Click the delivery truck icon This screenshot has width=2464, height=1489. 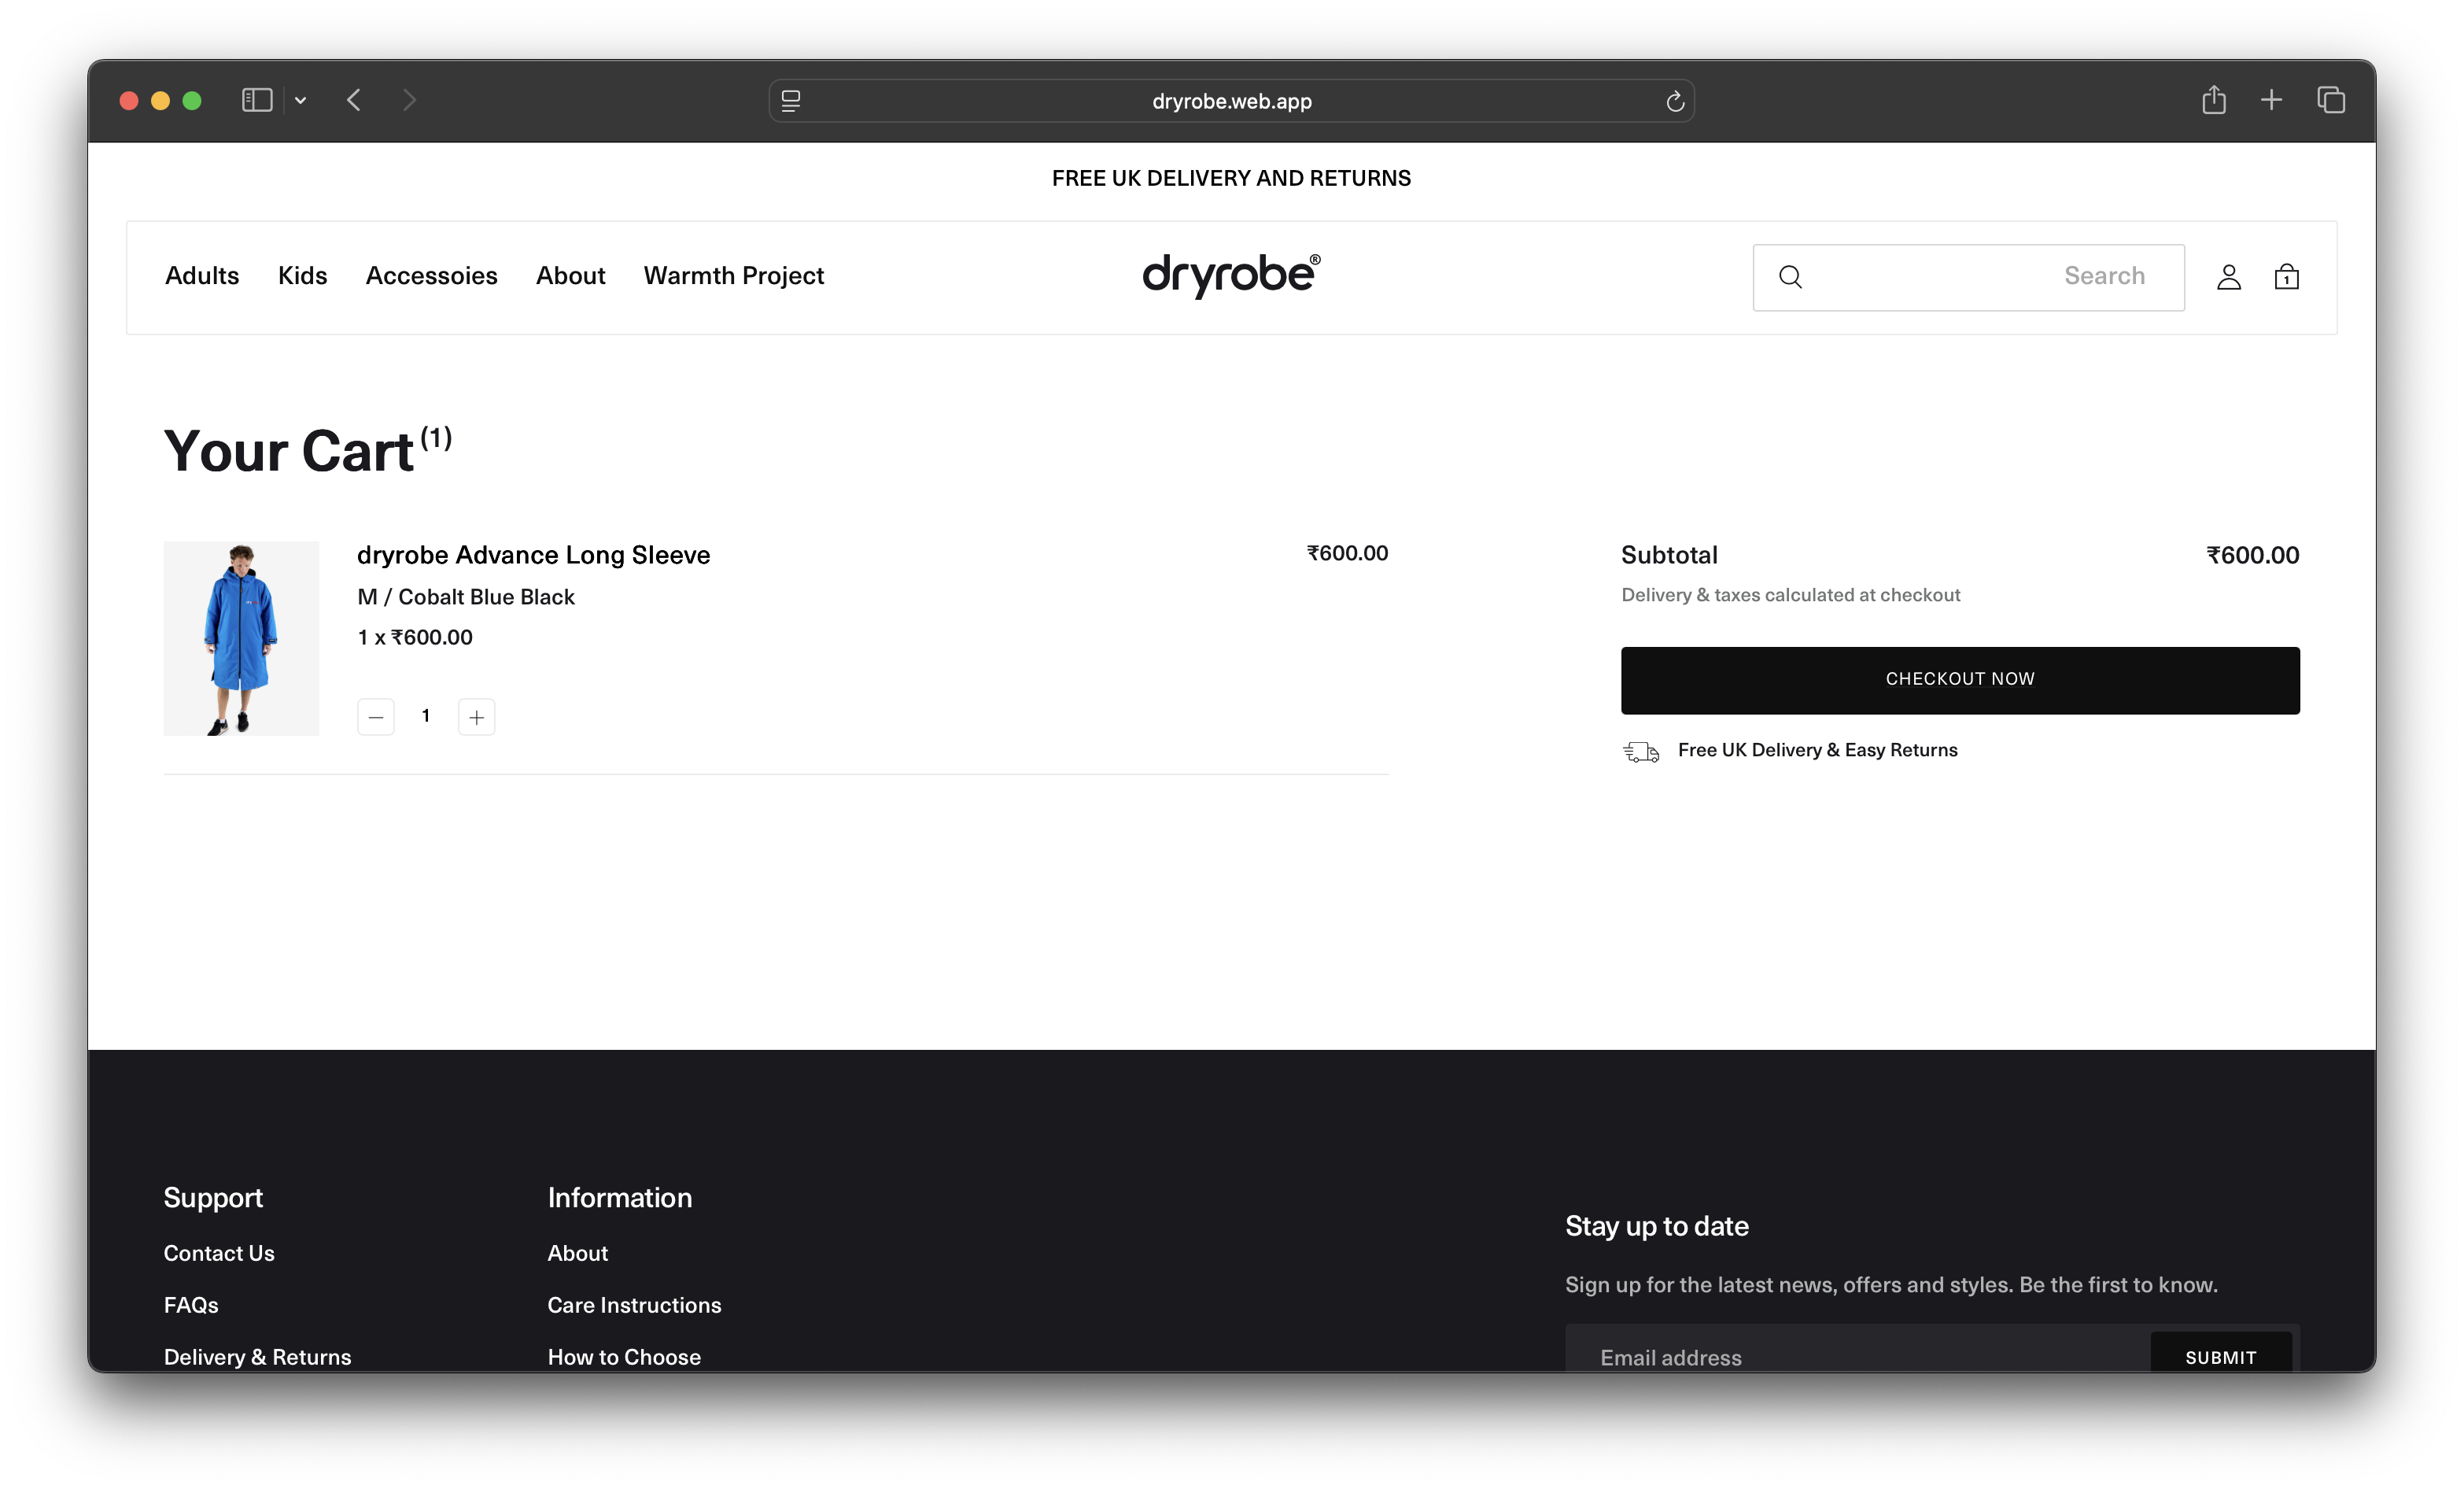[1640, 752]
